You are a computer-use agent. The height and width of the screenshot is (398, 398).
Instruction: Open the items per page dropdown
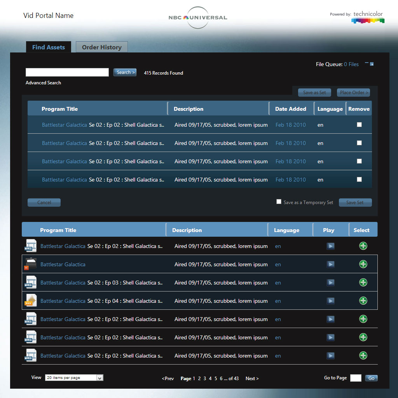click(x=99, y=378)
